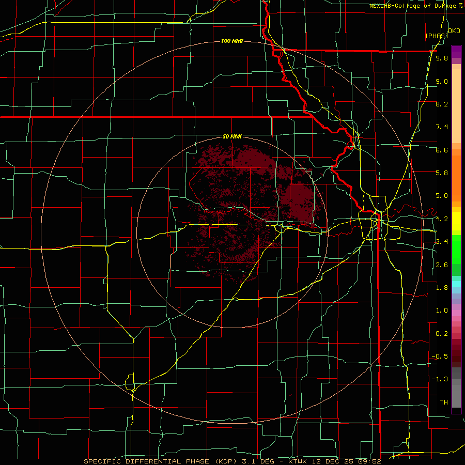Pick the bright yellow swatch on the colorbar
465x465 pixels.
(x=456, y=221)
